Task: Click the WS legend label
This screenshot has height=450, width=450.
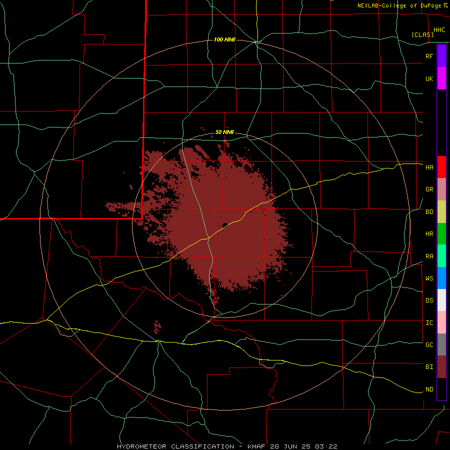Action: [429, 278]
